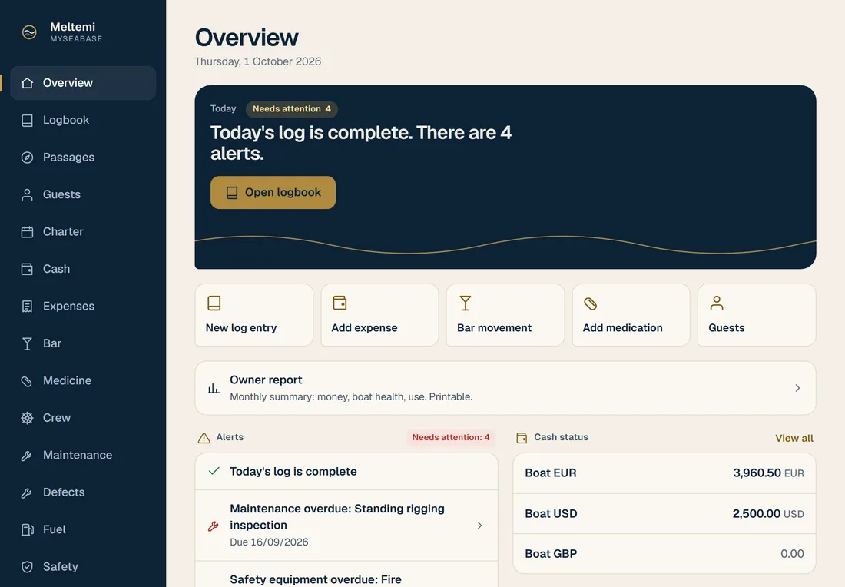Click the Charter calendar icon
Screen dimensions: 845x587
coord(27,232)
